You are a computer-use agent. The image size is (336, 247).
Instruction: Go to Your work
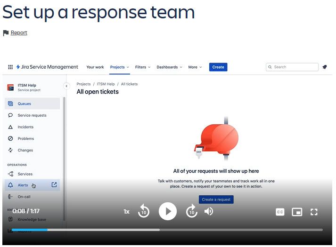pos(95,67)
